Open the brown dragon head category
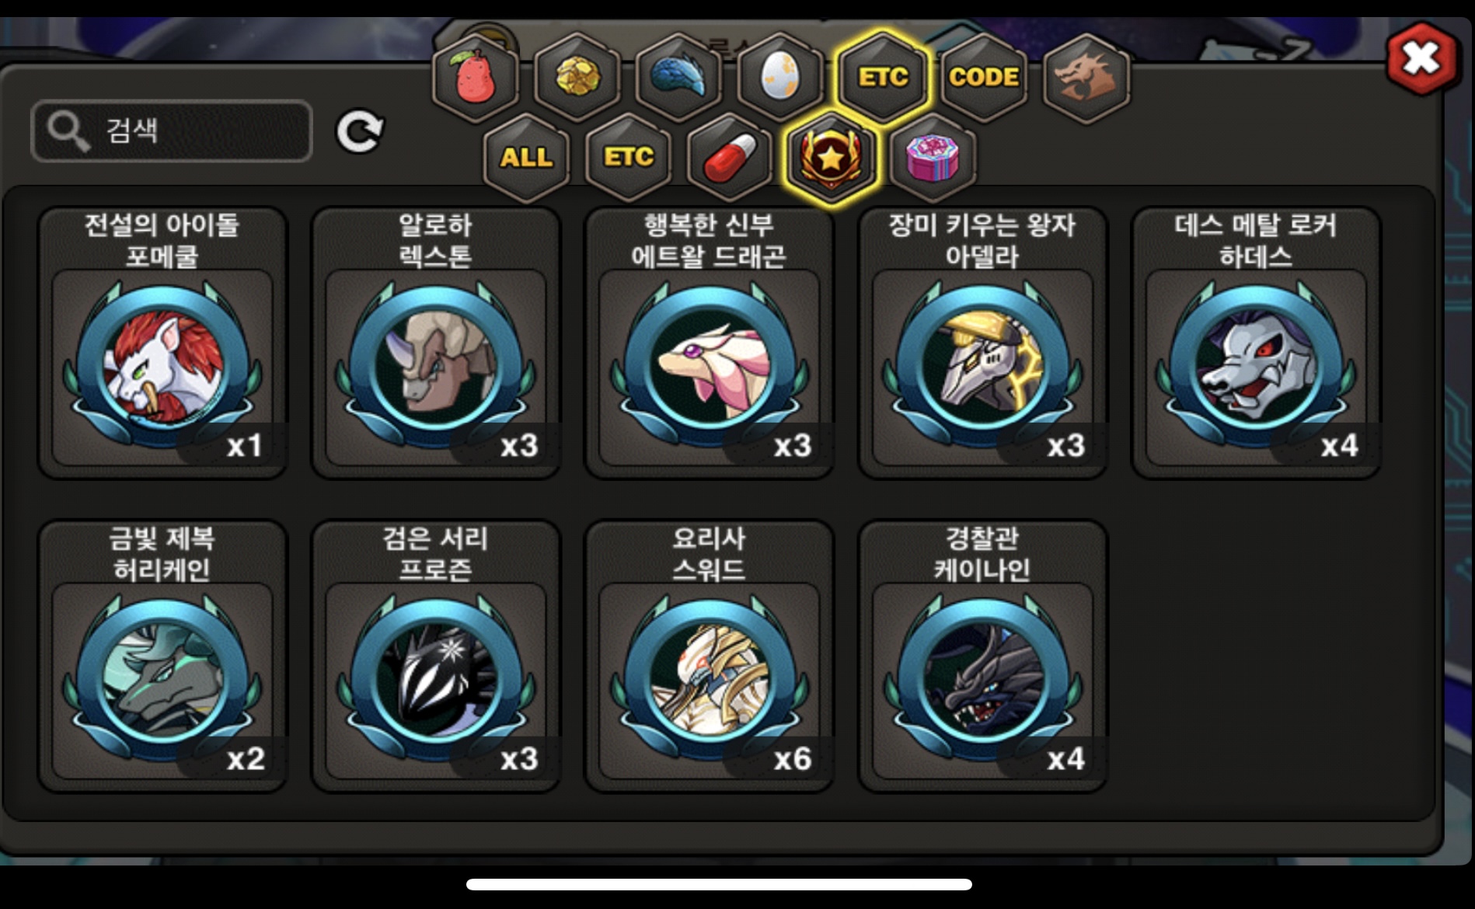This screenshot has height=909, width=1475. [1086, 78]
